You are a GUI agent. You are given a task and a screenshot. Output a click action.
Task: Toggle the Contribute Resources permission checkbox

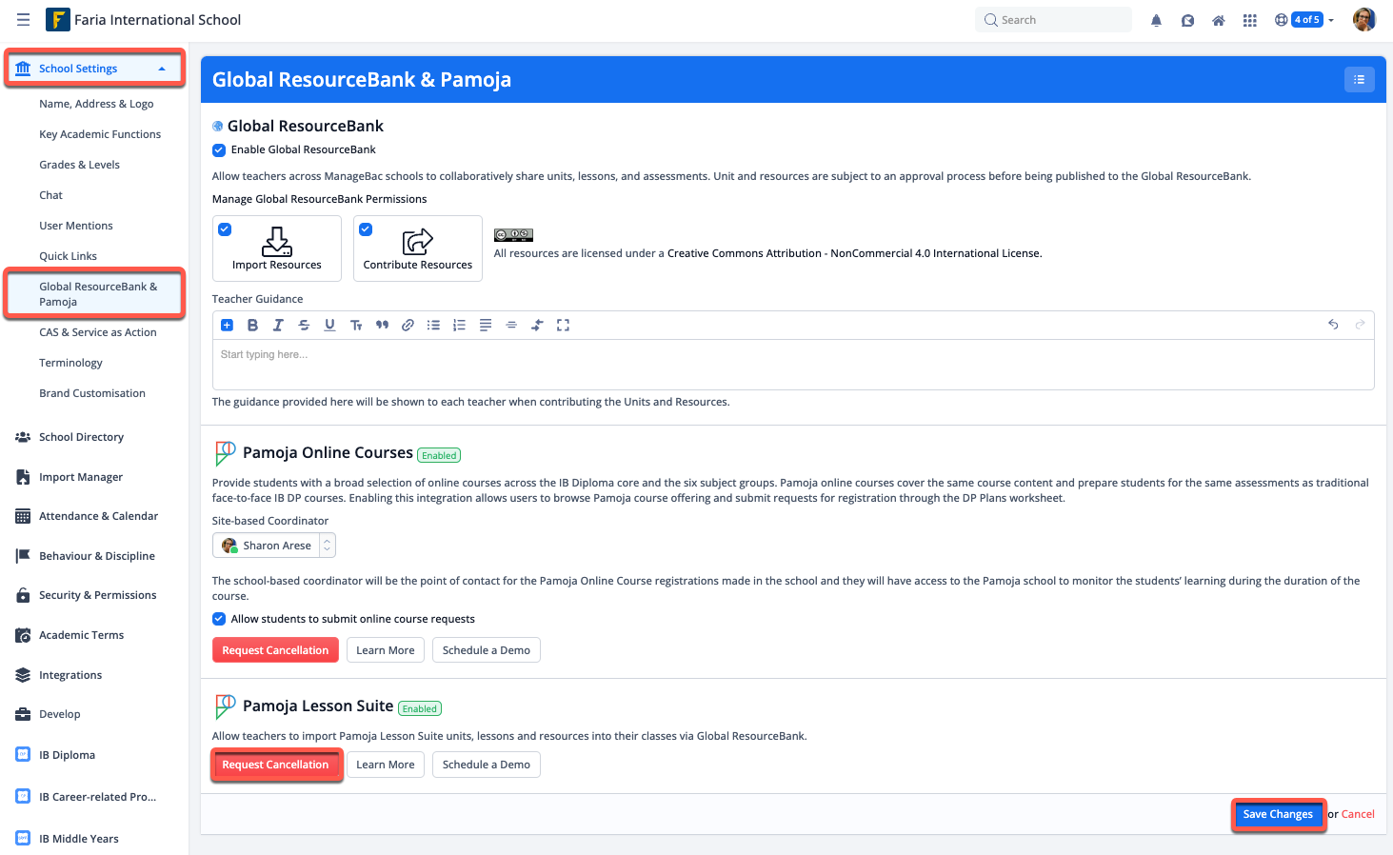tap(366, 229)
